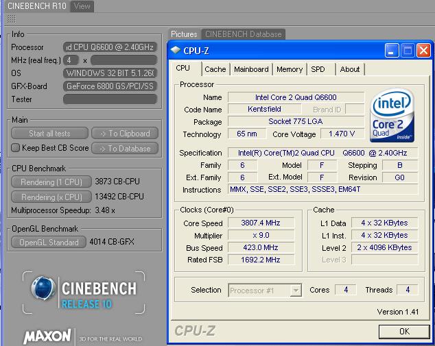Screen dimensions: 435x346
Task: Click the Revision value G0
Action: [x=400, y=177]
